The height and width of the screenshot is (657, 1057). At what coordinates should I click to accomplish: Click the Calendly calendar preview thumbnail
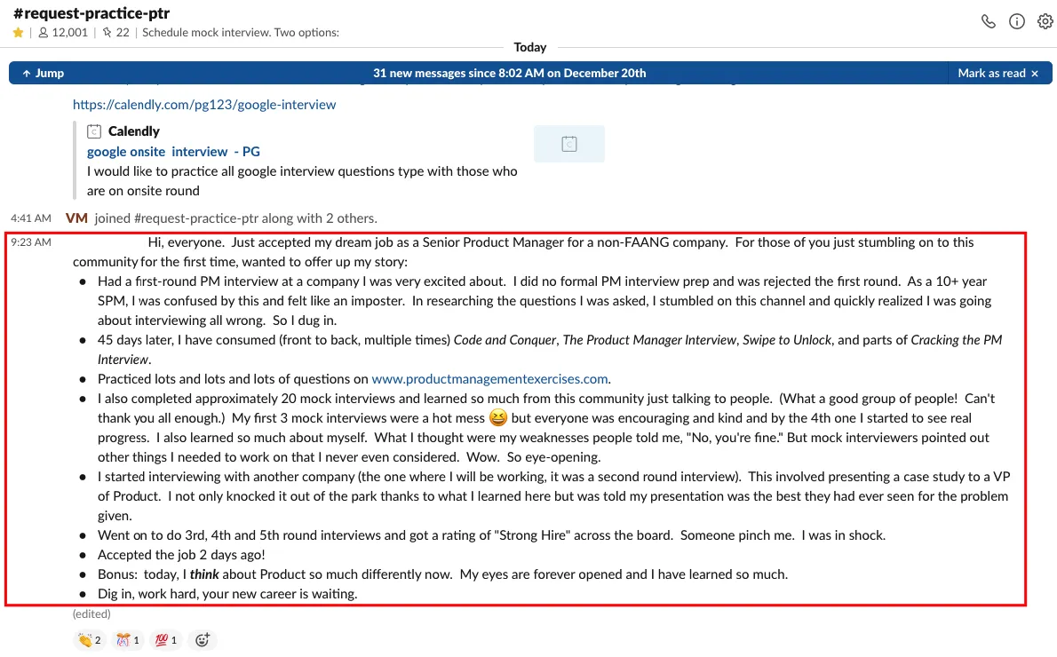click(x=569, y=144)
